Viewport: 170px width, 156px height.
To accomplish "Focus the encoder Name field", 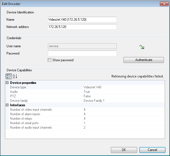I will pyautogui.click(x=82, y=20).
